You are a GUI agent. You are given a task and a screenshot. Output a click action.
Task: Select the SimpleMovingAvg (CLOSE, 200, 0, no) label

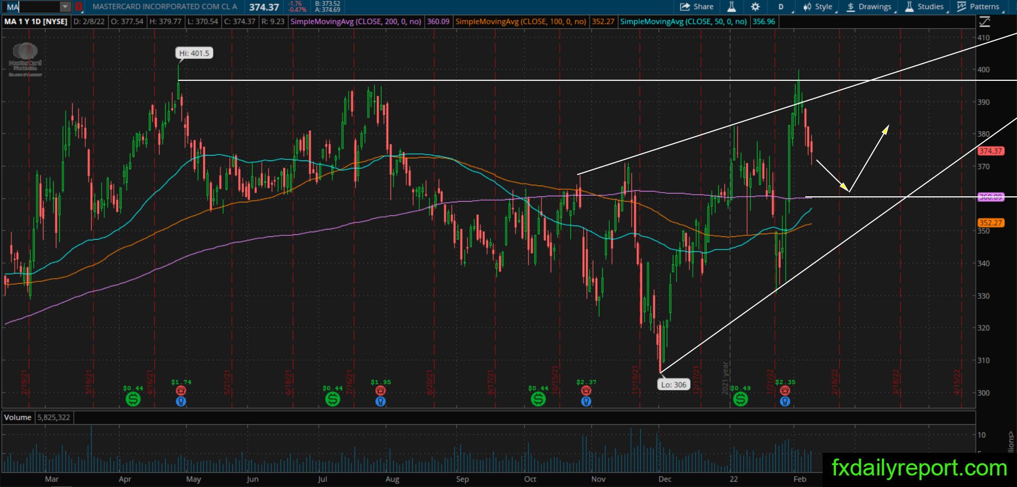point(356,22)
